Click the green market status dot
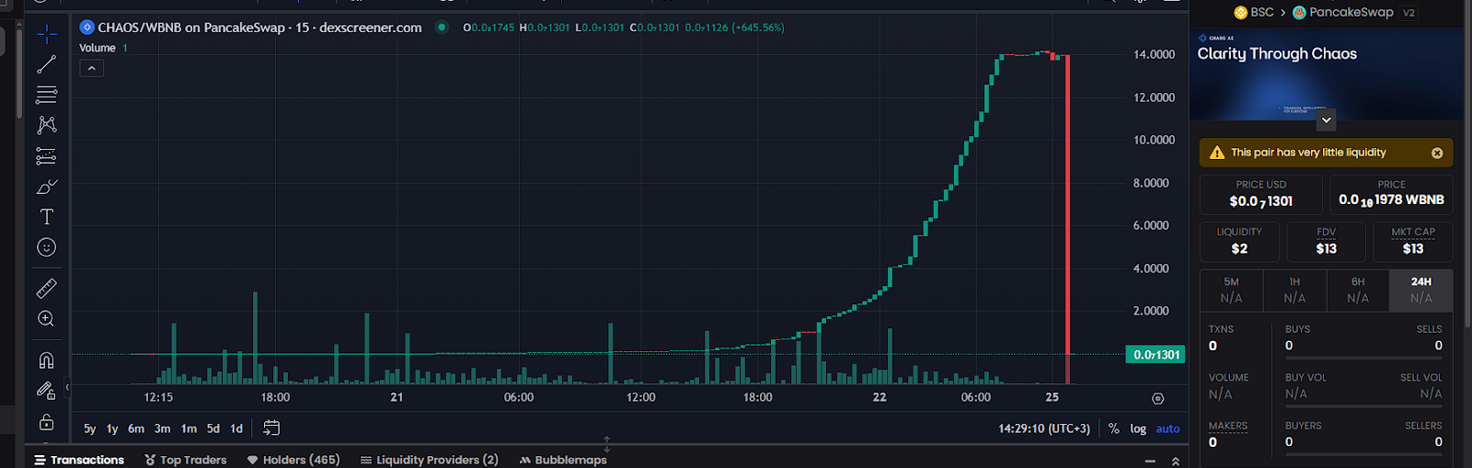The height and width of the screenshot is (468, 1472). (x=442, y=28)
